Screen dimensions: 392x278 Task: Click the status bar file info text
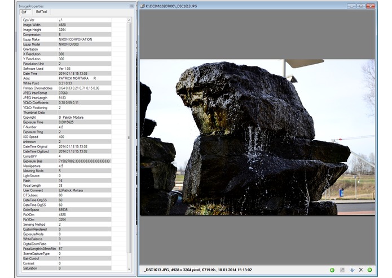coord(198,270)
